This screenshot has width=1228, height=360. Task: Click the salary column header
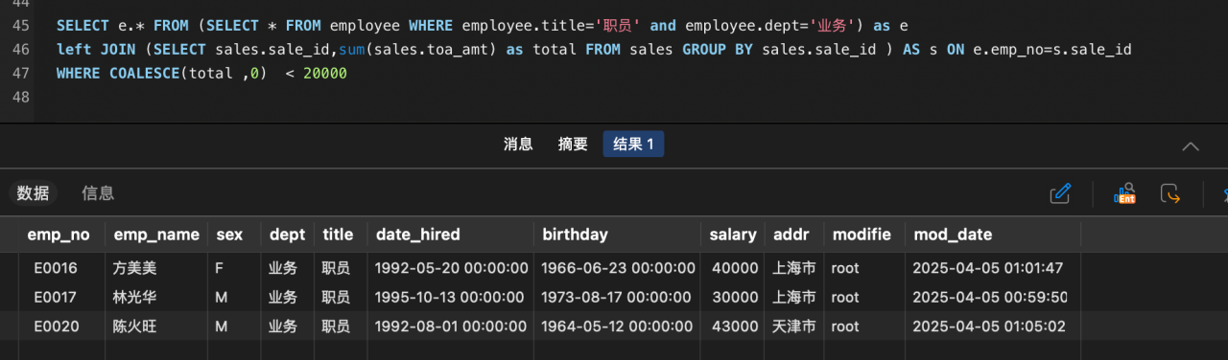pos(733,235)
